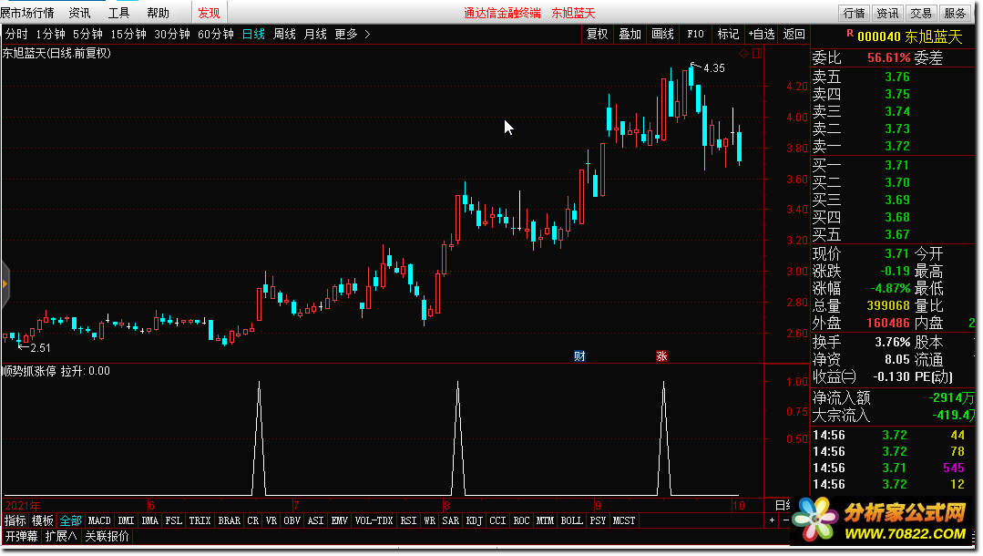
Task: Choose the MTM indicator
Action: click(546, 520)
